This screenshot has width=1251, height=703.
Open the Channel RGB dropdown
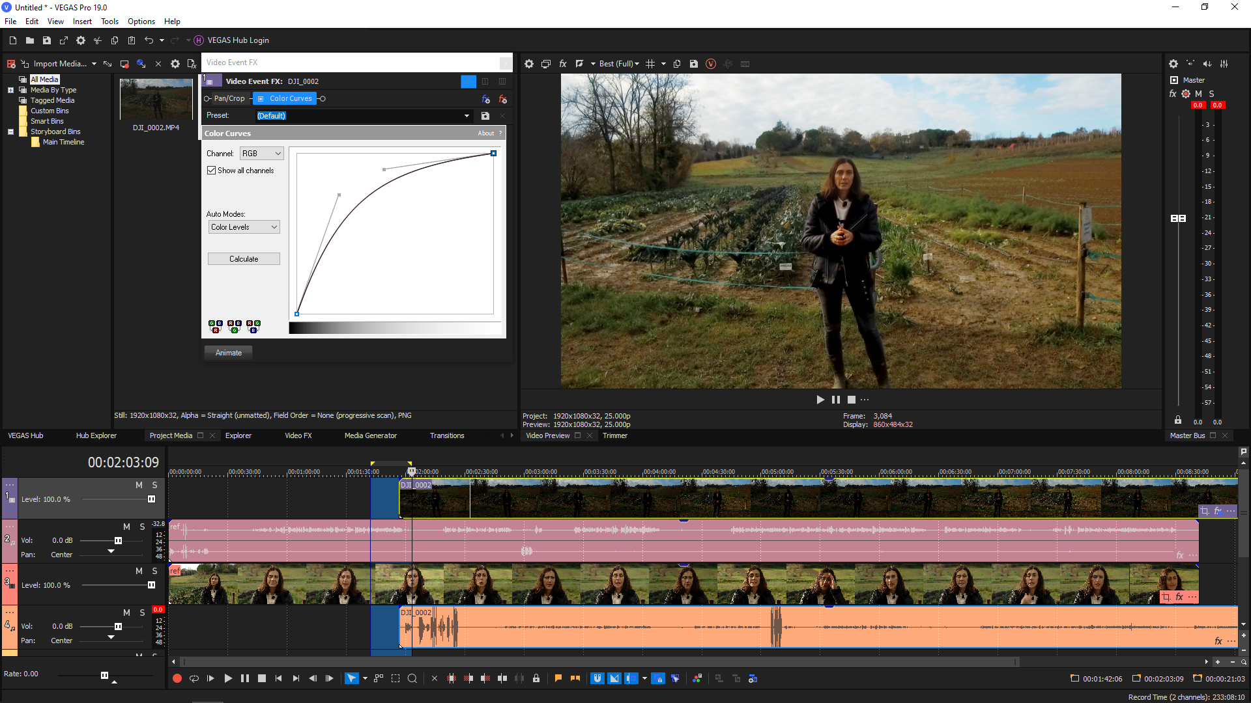pos(261,154)
